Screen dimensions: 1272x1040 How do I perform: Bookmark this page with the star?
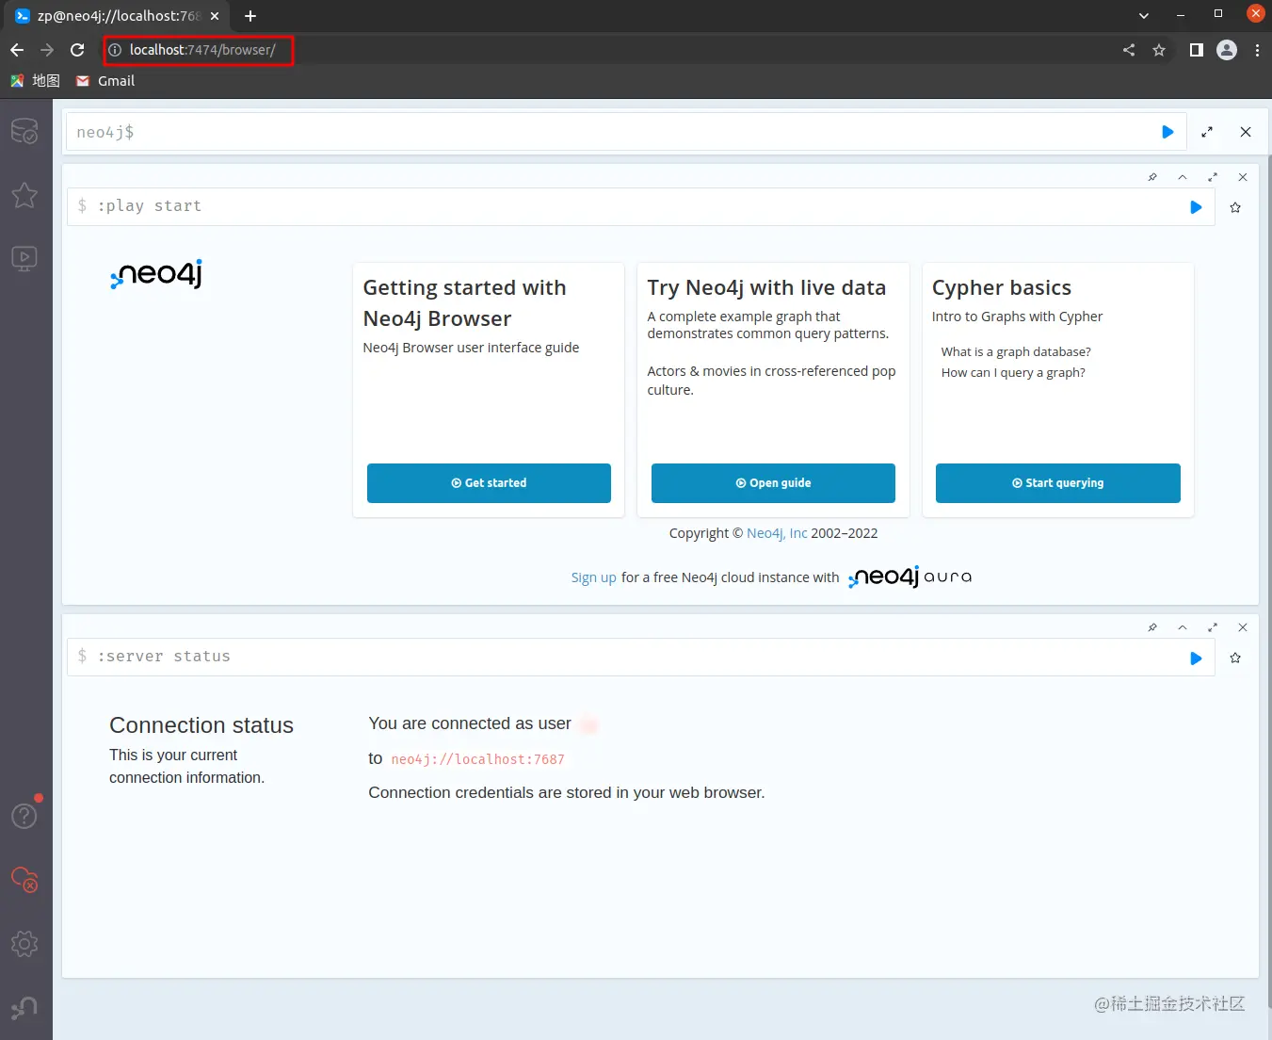pyautogui.click(x=1159, y=50)
